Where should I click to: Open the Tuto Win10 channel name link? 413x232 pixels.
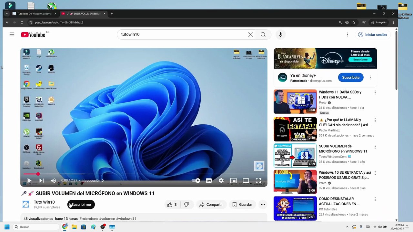(x=44, y=202)
